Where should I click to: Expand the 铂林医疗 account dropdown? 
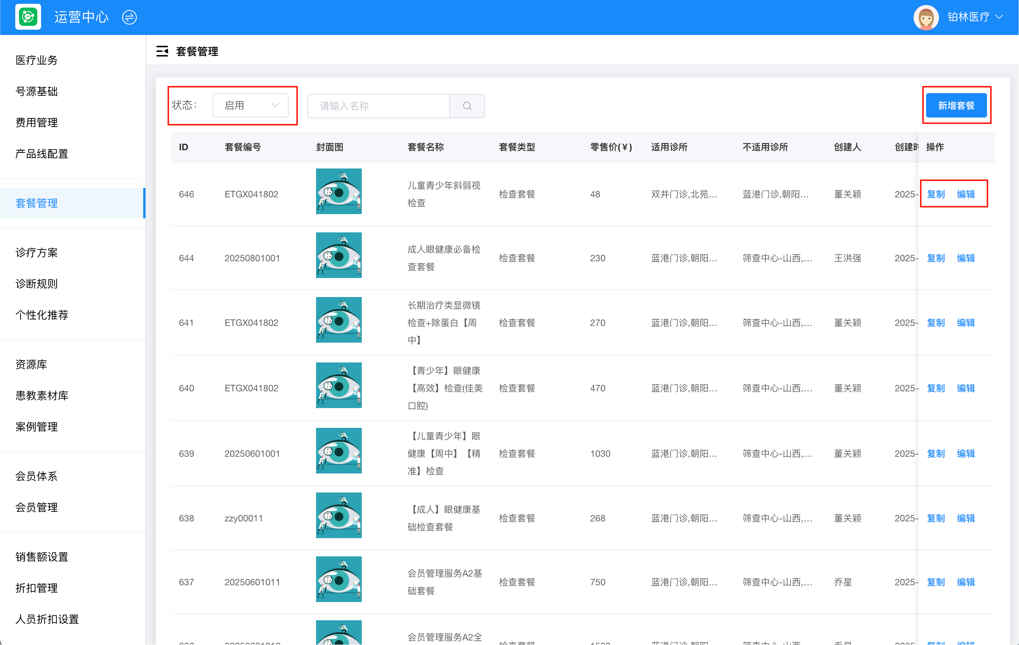click(x=975, y=17)
